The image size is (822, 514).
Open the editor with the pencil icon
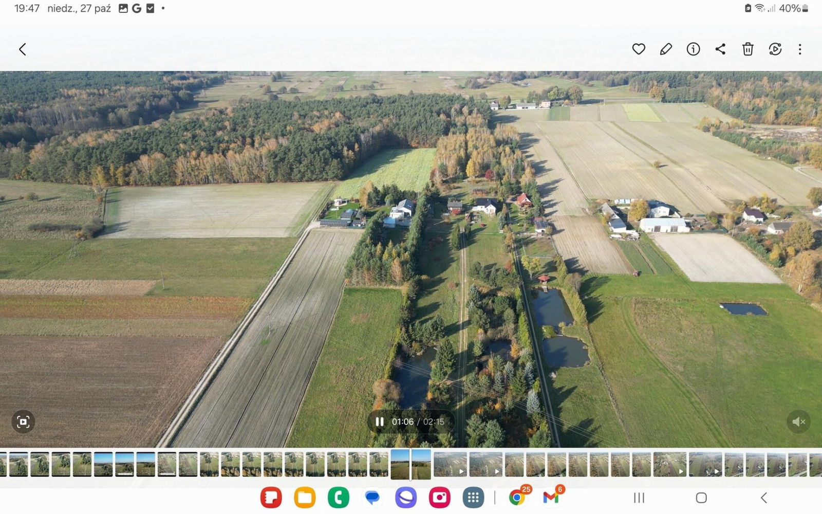point(666,49)
